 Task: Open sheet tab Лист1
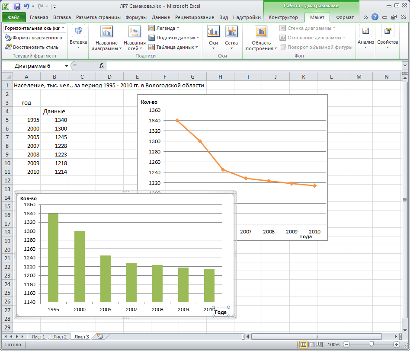[x=38, y=337]
